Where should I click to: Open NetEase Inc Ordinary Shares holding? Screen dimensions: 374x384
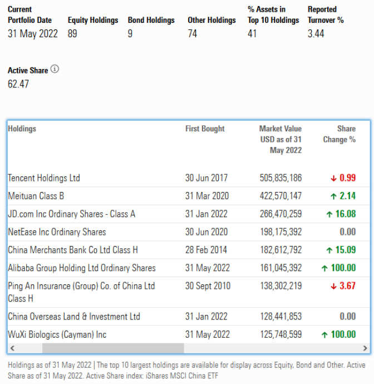coord(57,232)
